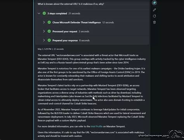Expand Chose Microsoft Defender Threat Intelligence step
This screenshot has width=184, height=140.
(x=44, y=22)
